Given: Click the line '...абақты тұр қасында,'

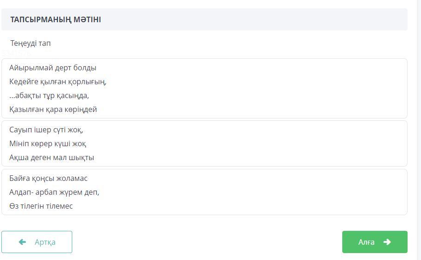Looking at the screenshot, I should point(49,95).
